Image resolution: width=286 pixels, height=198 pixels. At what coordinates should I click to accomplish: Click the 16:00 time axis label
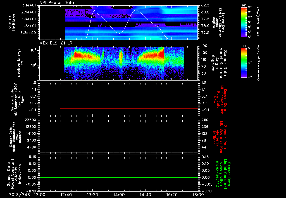click(198, 195)
